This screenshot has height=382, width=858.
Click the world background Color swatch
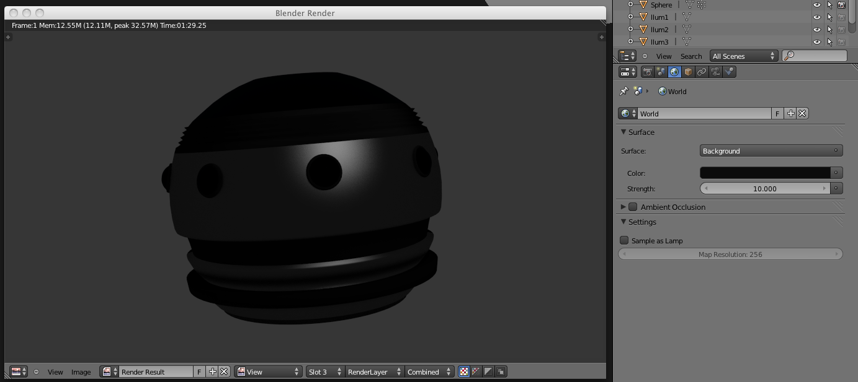[x=764, y=173]
